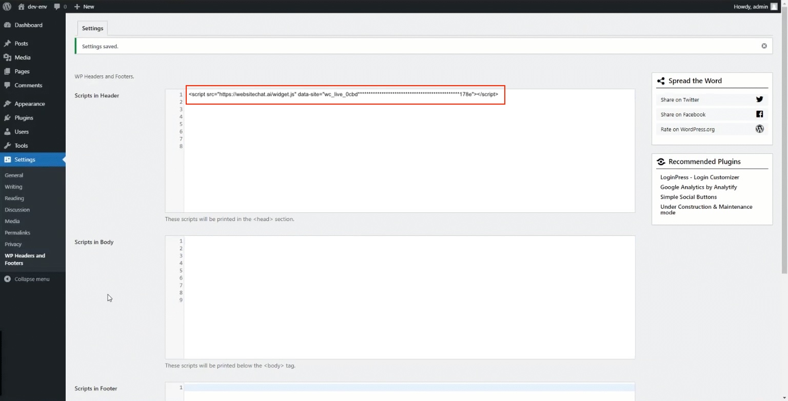Click Share on Facebook link

pos(683,114)
